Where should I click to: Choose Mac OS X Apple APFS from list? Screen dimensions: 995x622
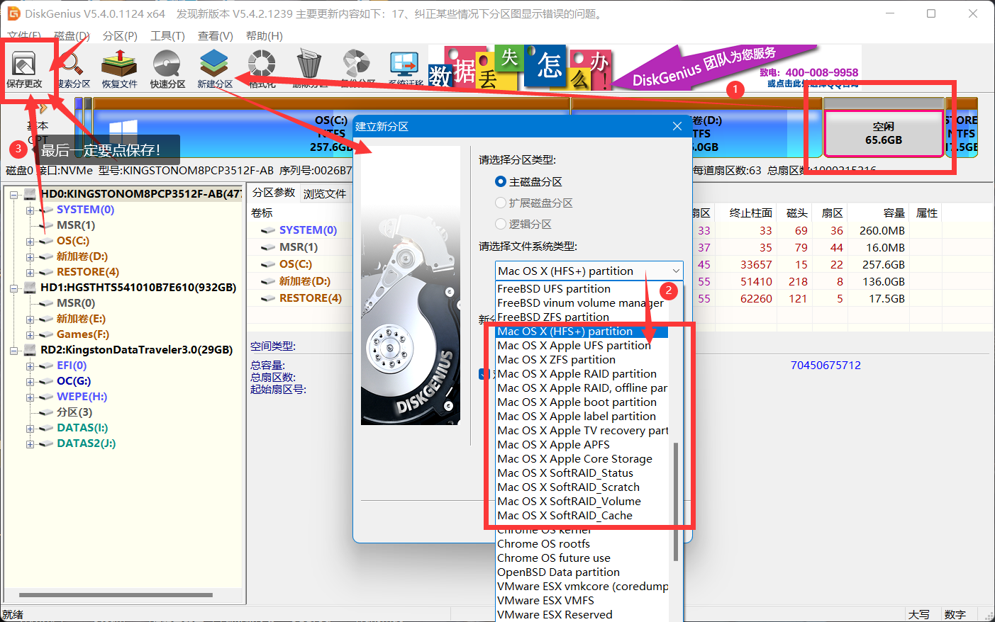click(553, 445)
